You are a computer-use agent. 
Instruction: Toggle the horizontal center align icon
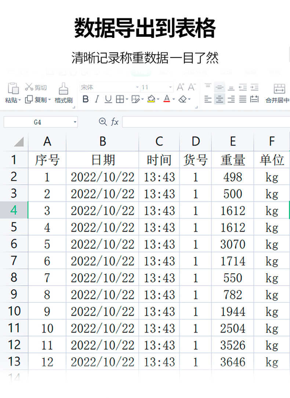[x=220, y=99]
